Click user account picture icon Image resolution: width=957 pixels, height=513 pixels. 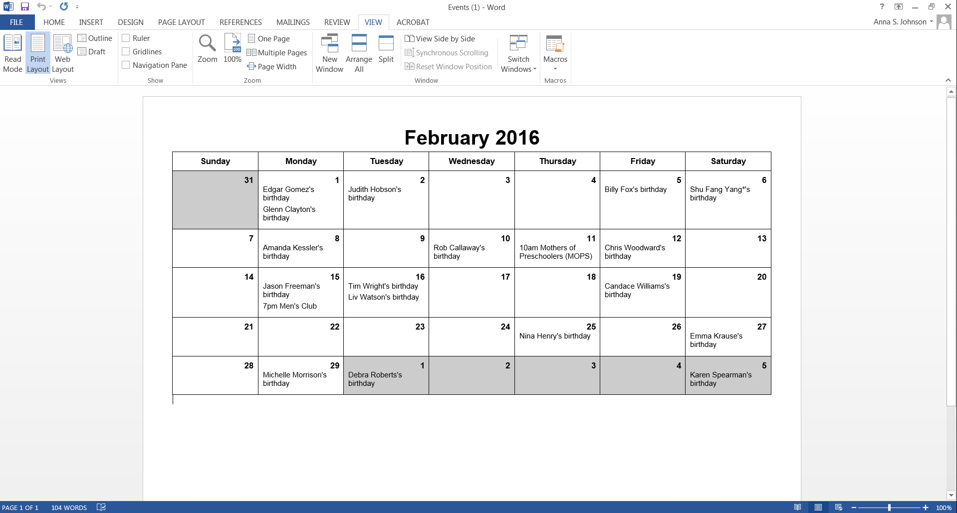[944, 22]
